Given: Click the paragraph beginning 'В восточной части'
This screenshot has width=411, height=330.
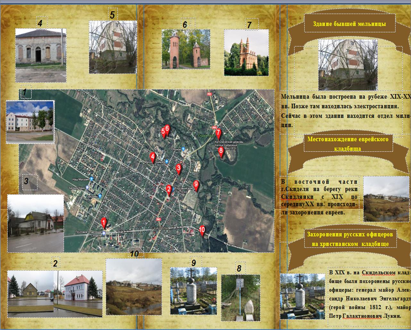Looking at the screenshot, I should point(319,197).
